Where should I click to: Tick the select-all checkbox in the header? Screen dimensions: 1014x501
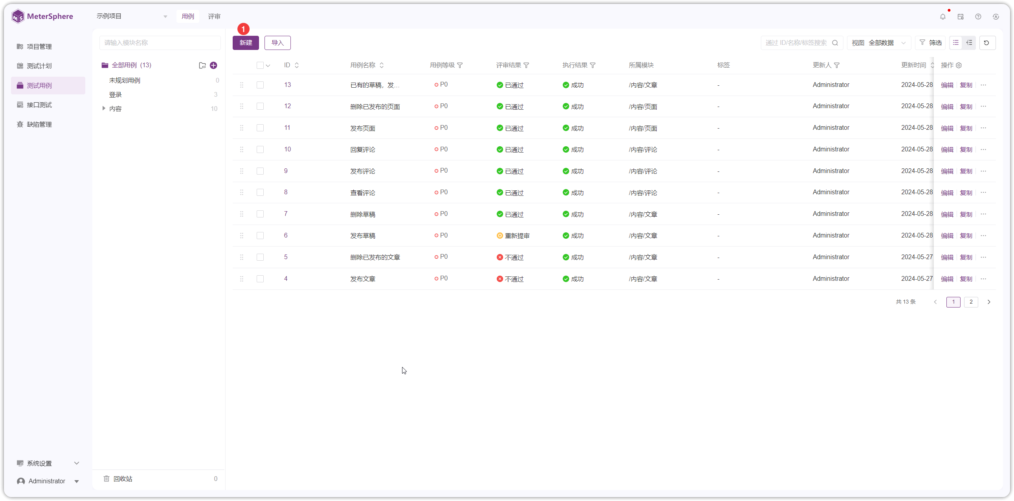(x=260, y=65)
